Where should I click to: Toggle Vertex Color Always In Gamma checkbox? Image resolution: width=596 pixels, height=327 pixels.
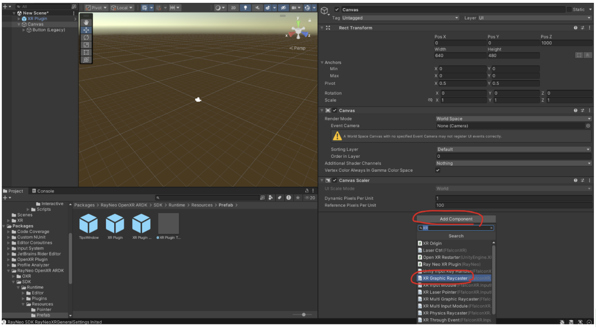tap(438, 170)
